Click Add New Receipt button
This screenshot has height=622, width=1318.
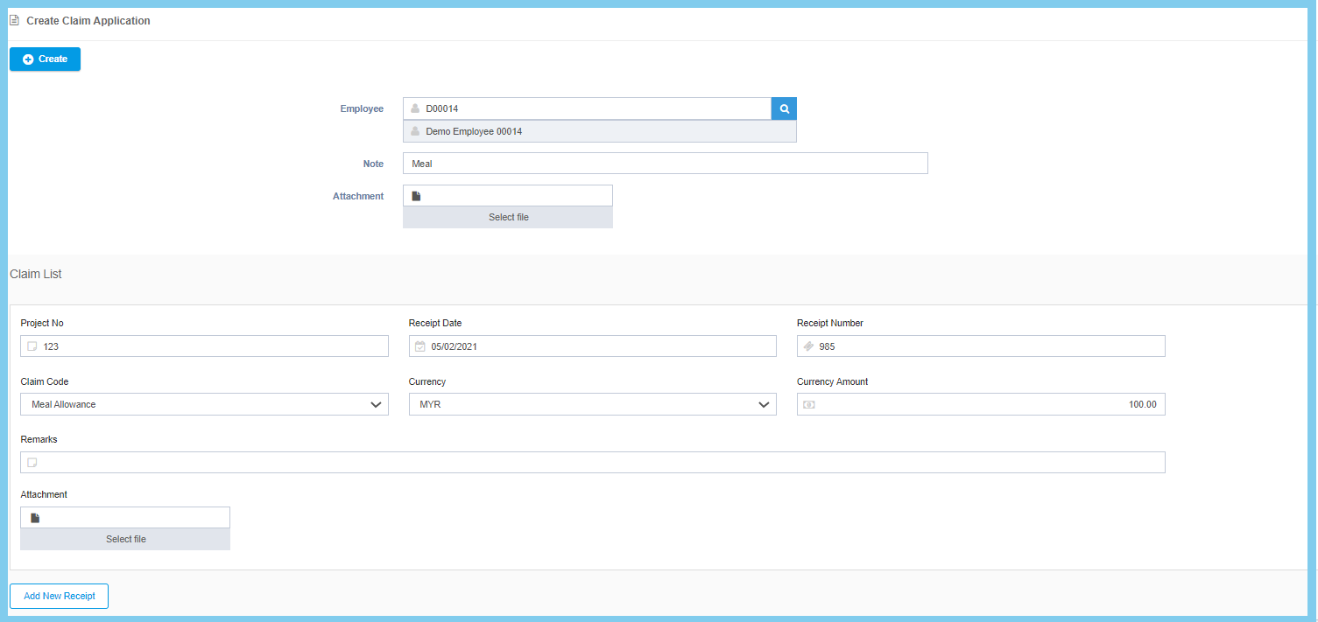pyautogui.click(x=59, y=596)
